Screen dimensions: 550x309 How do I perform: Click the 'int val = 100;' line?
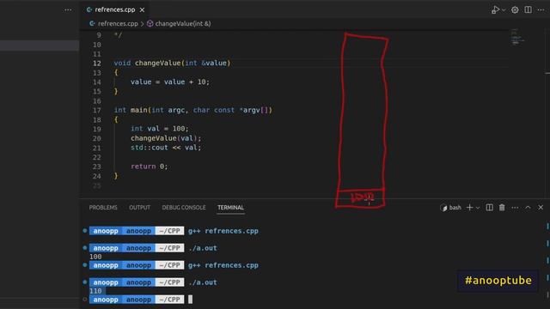pyautogui.click(x=160, y=129)
